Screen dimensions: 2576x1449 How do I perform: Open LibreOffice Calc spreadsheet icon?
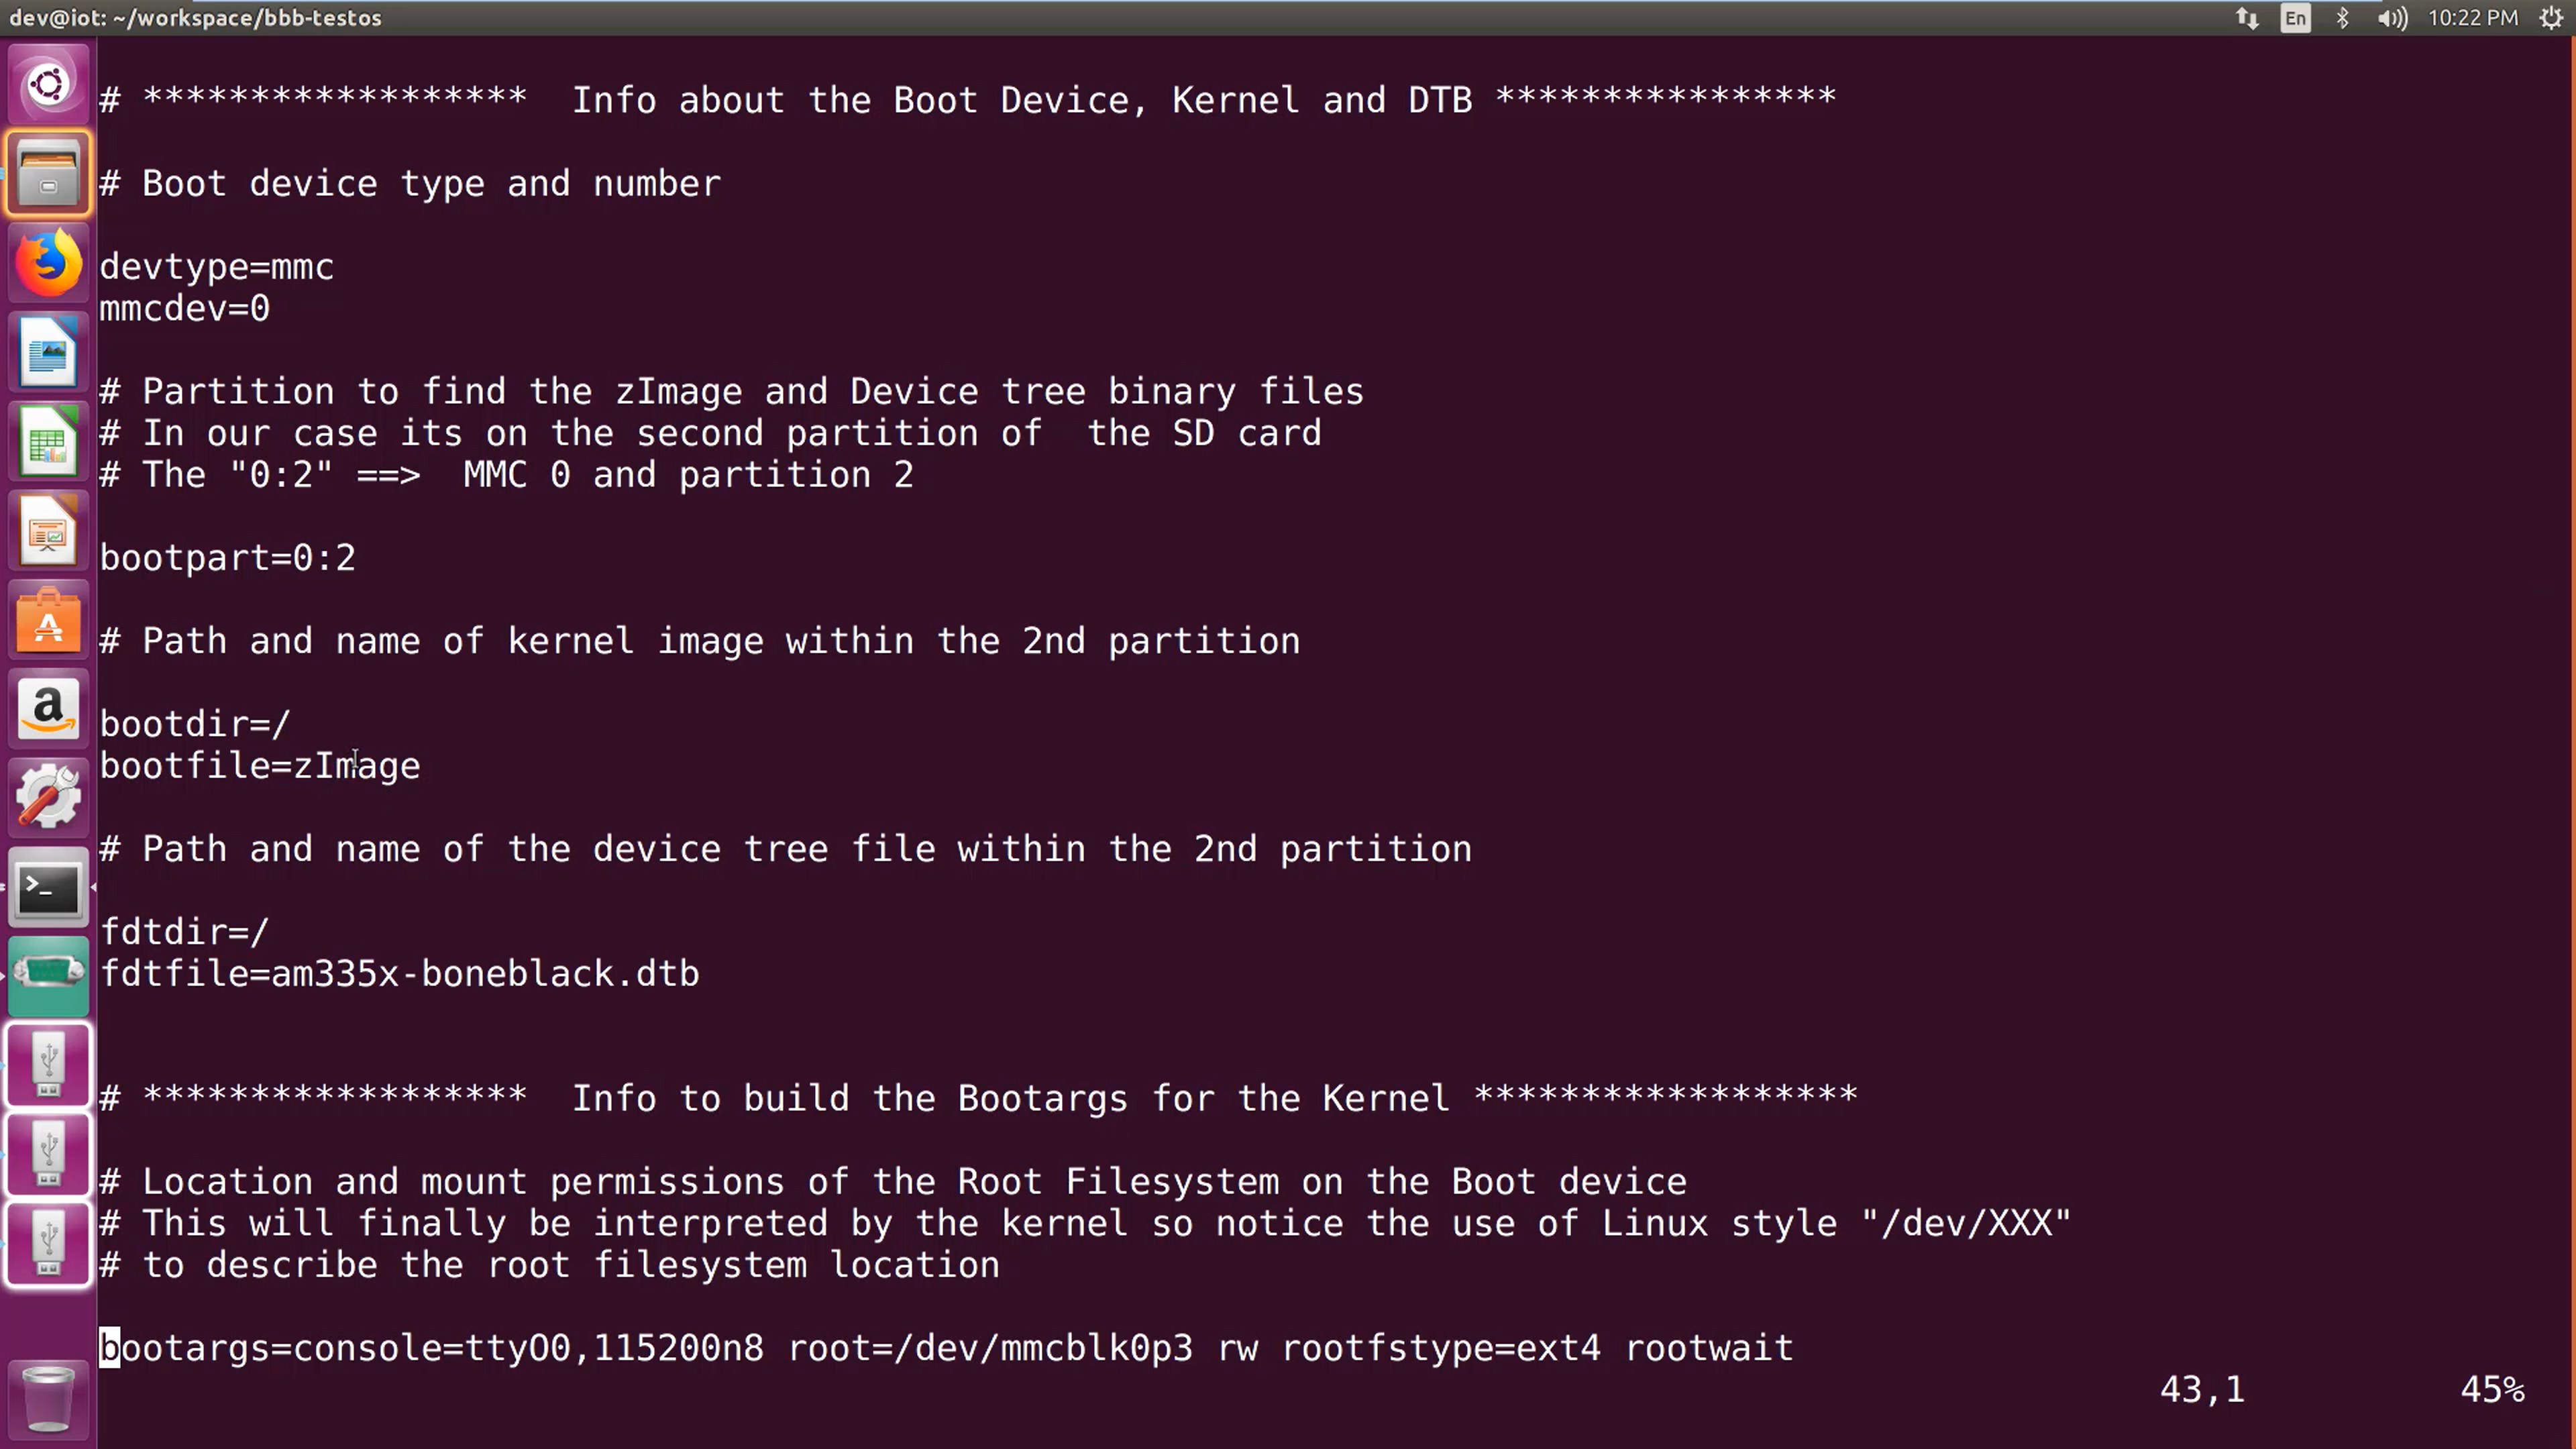(48, 441)
